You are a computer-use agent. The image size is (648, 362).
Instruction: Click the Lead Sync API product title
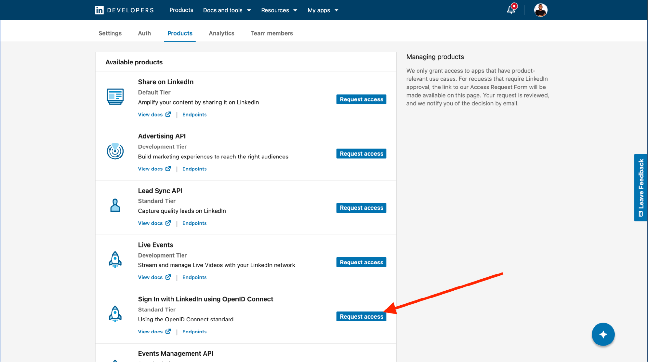tap(160, 191)
